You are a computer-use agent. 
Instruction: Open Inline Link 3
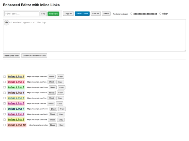[x=16, y=87]
